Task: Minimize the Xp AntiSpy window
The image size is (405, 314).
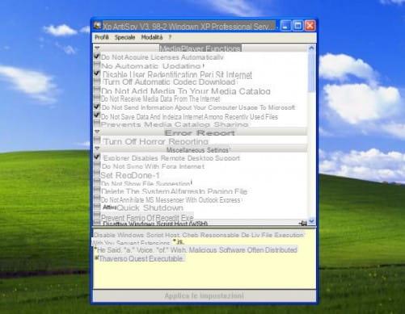Action: click(x=285, y=26)
